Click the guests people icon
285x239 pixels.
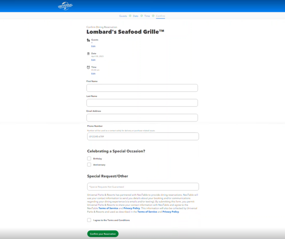pyautogui.click(x=88, y=40)
